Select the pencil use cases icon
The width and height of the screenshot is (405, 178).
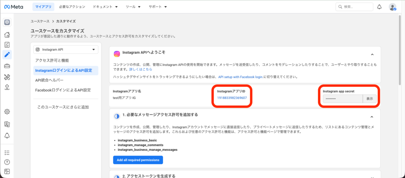[7, 54]
